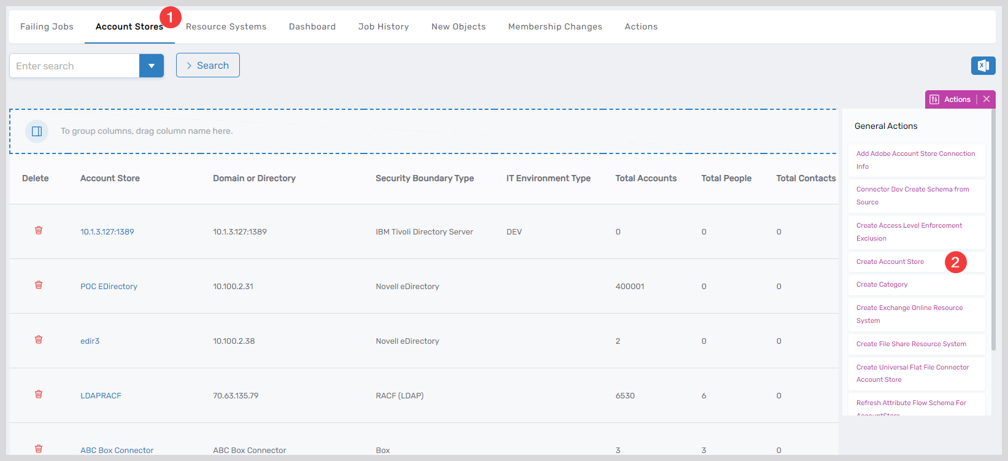Viewport: 1008px width, 461px height.
Task: Select the Create Account Store action
Action: (890, 262)
